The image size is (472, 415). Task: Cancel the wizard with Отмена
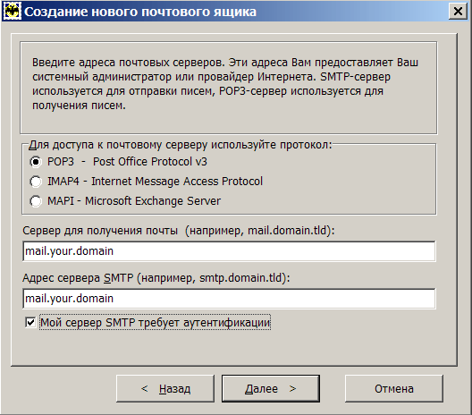394,388
